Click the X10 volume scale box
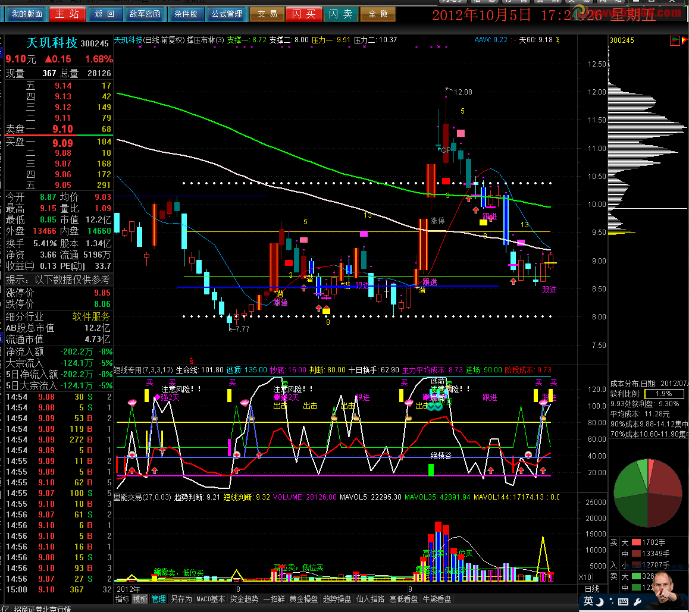 click(585, 578)
